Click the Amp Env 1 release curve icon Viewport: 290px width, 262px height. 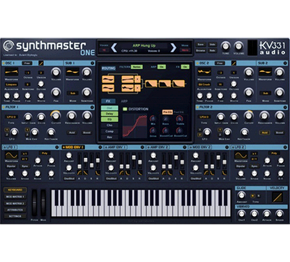139,173
